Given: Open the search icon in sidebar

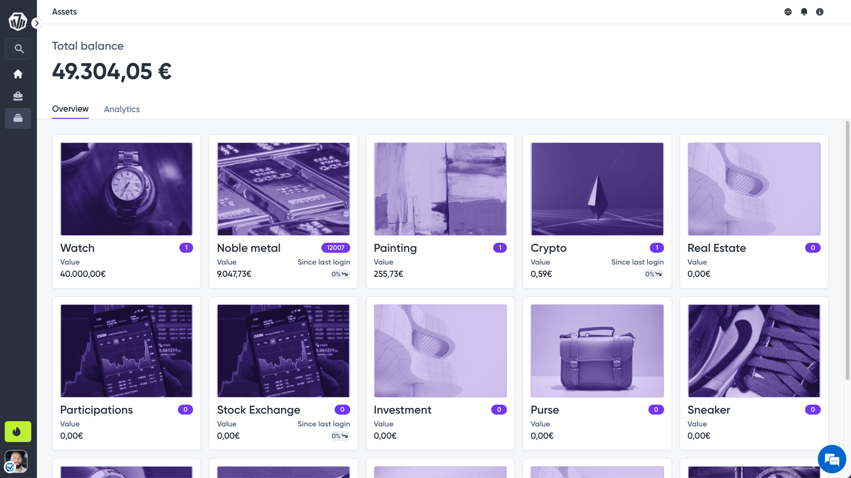Looking at the screenshot, I should [x=19, y=49].
